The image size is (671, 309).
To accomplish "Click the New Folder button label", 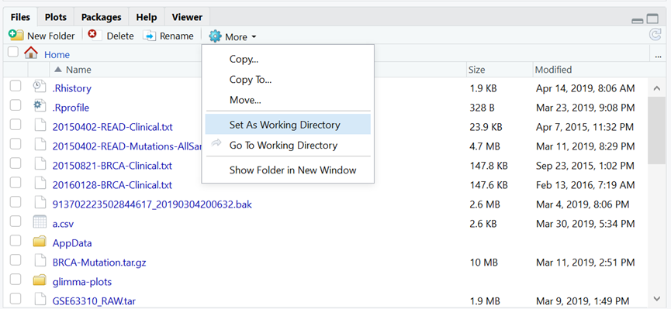I will coord(51,36).
